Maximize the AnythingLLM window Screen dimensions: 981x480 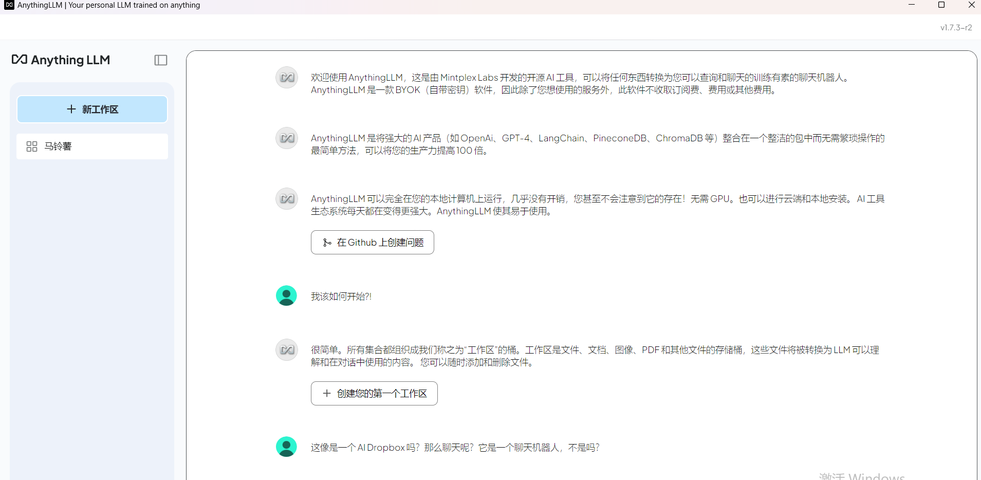click(941, 5)
